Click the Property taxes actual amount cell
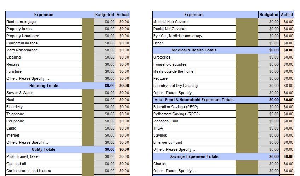Viewport: 300px width, 176px height. (x=123, y=29)
